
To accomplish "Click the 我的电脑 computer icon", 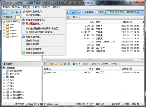I will (4, 68).
